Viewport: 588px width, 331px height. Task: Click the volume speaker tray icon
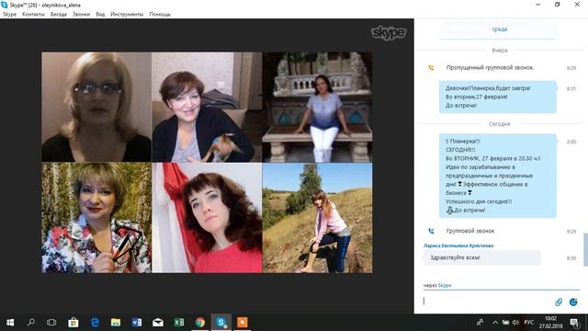515,323
